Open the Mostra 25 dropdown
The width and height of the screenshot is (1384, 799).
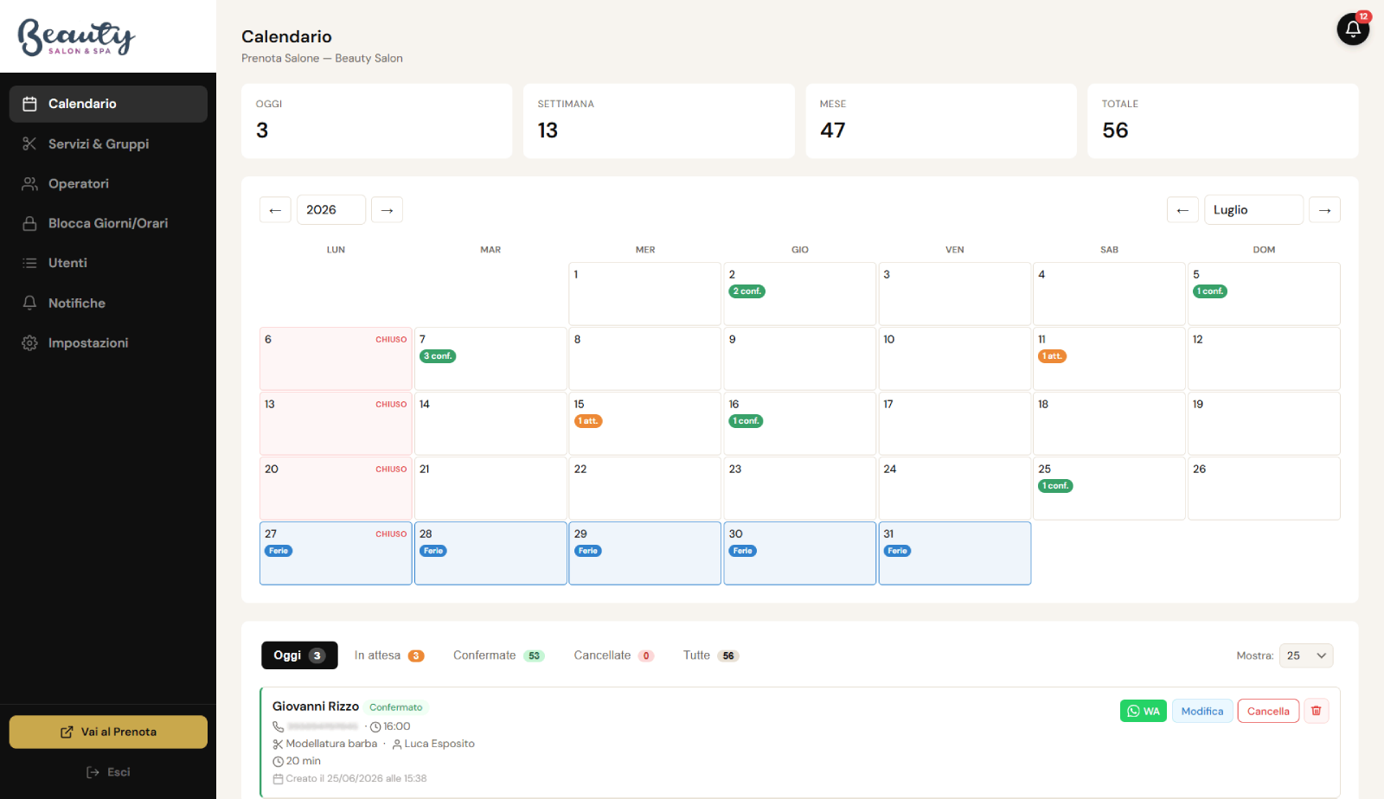coord(1306,655)
